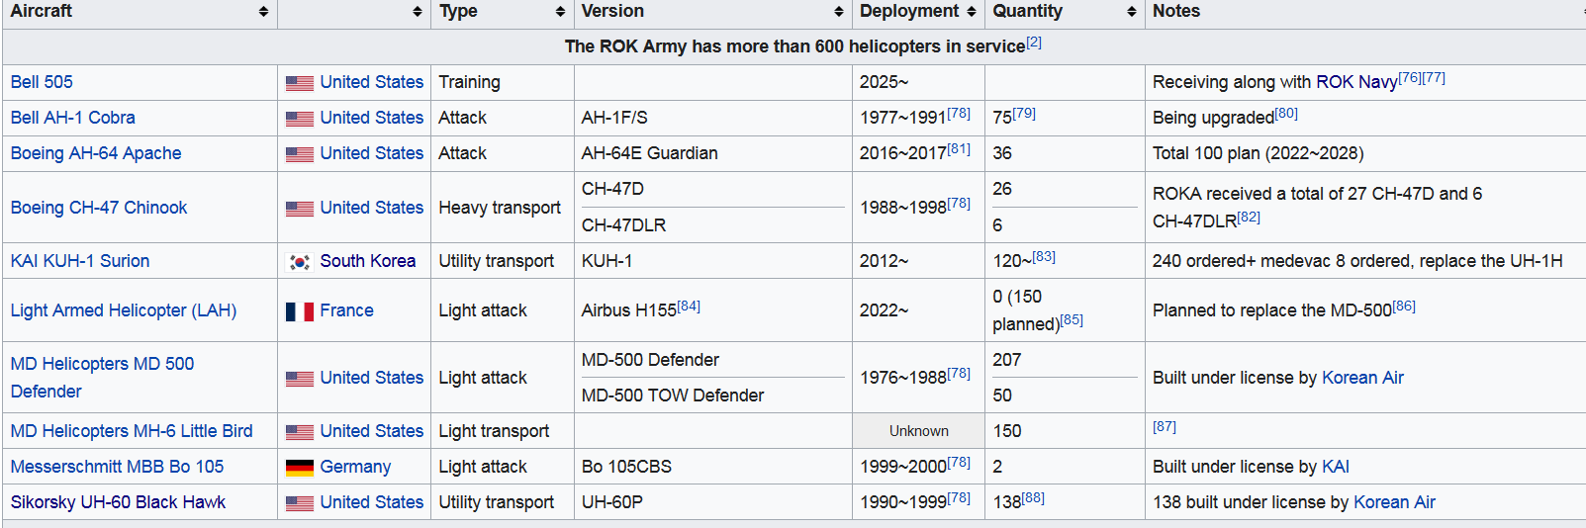This screenshot has width=1586, height=528.
Task: Open Korean Air link in MD 500 row
Action: click(1362, 378)
